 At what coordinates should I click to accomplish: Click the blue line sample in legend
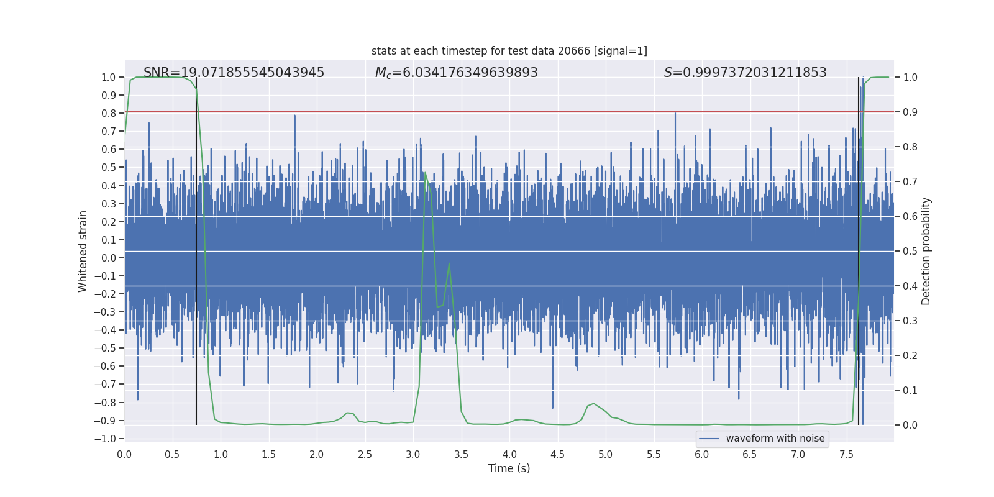[709, 439]
